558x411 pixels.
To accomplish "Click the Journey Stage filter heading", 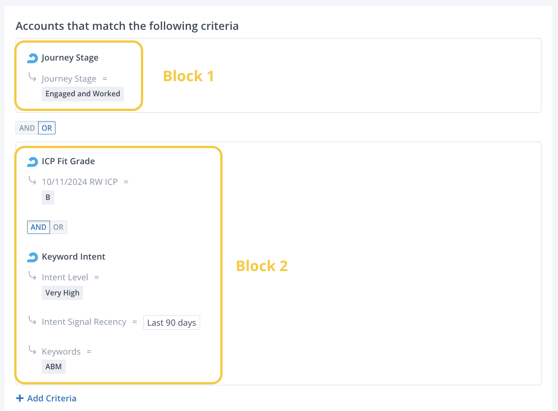I will click(70, 58).
